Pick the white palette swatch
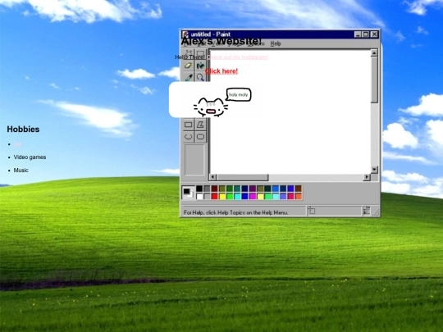This screenshot has width=443, height=332. 199,196
